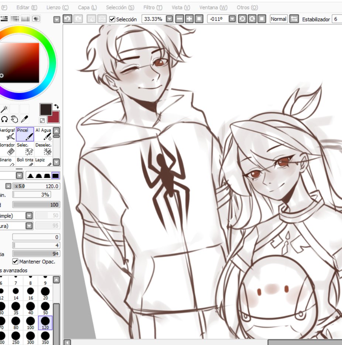
Task: Select the flat hard brush edge shape
Action: point(55,176)
